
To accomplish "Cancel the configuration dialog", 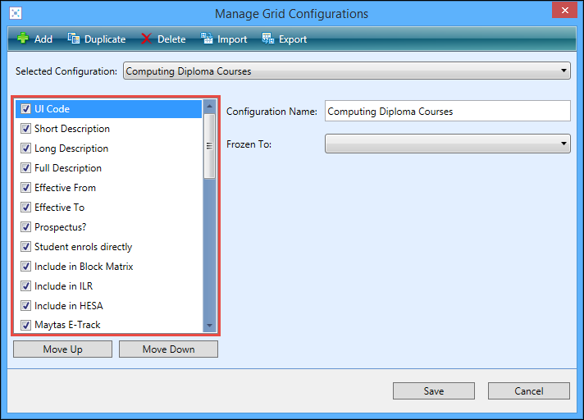I will (x=529, y=391).
